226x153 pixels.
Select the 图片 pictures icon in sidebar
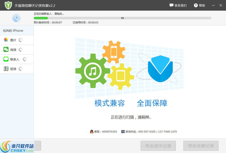6,40
